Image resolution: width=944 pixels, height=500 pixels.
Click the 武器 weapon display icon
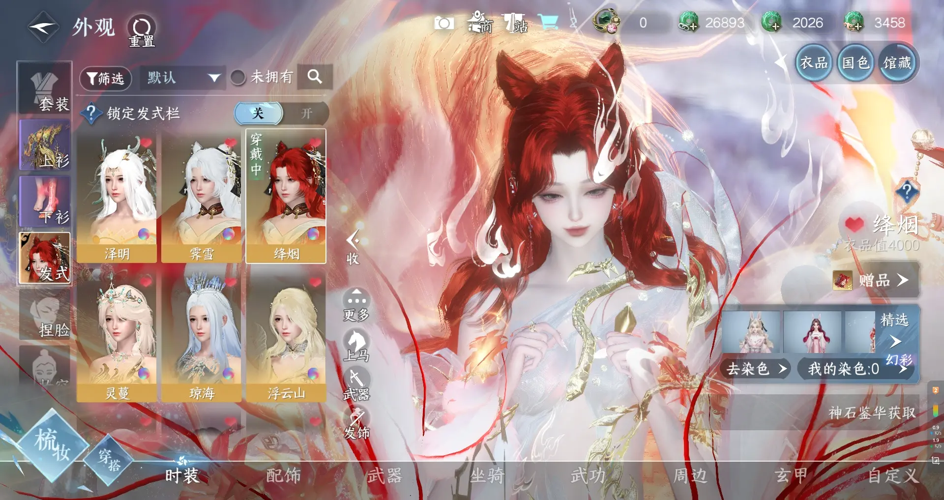356,384
